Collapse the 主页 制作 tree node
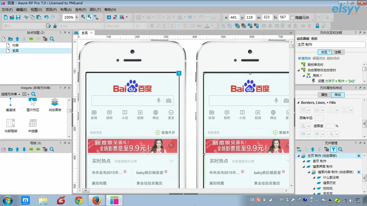 coord(298,156)
